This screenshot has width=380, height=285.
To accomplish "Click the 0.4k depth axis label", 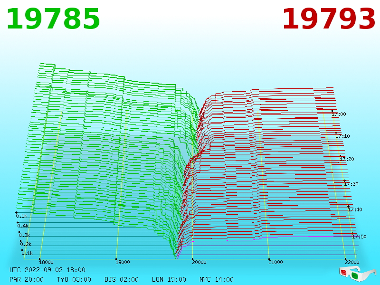I will (23, 226).
